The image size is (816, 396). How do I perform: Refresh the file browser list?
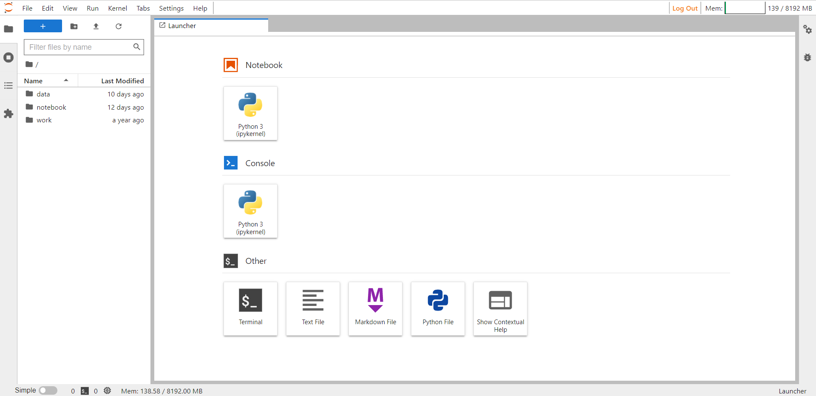point(119,26)
